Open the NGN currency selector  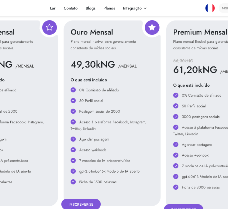coord(224,8)
